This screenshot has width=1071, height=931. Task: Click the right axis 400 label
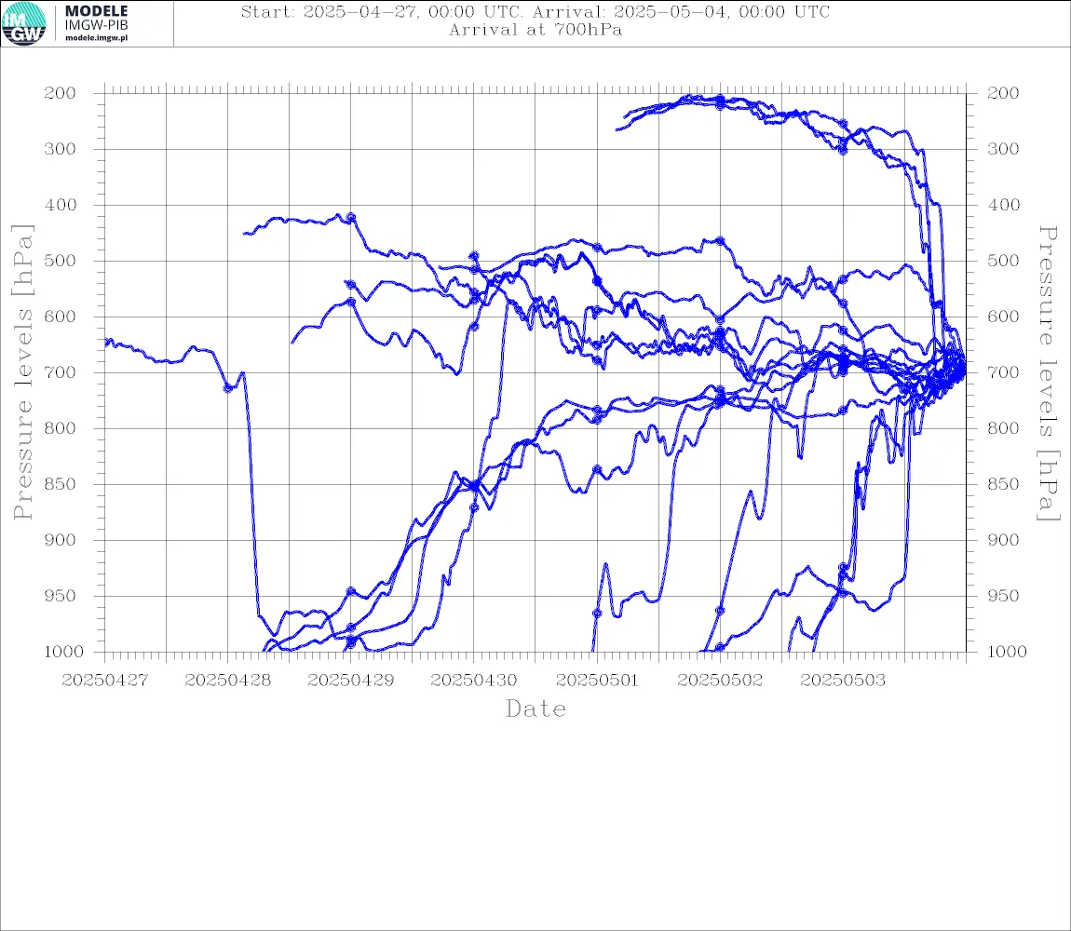[x=1003, y=205]
